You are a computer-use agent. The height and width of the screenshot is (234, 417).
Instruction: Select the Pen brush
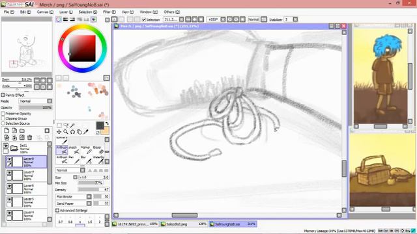[x=74, y=159]
